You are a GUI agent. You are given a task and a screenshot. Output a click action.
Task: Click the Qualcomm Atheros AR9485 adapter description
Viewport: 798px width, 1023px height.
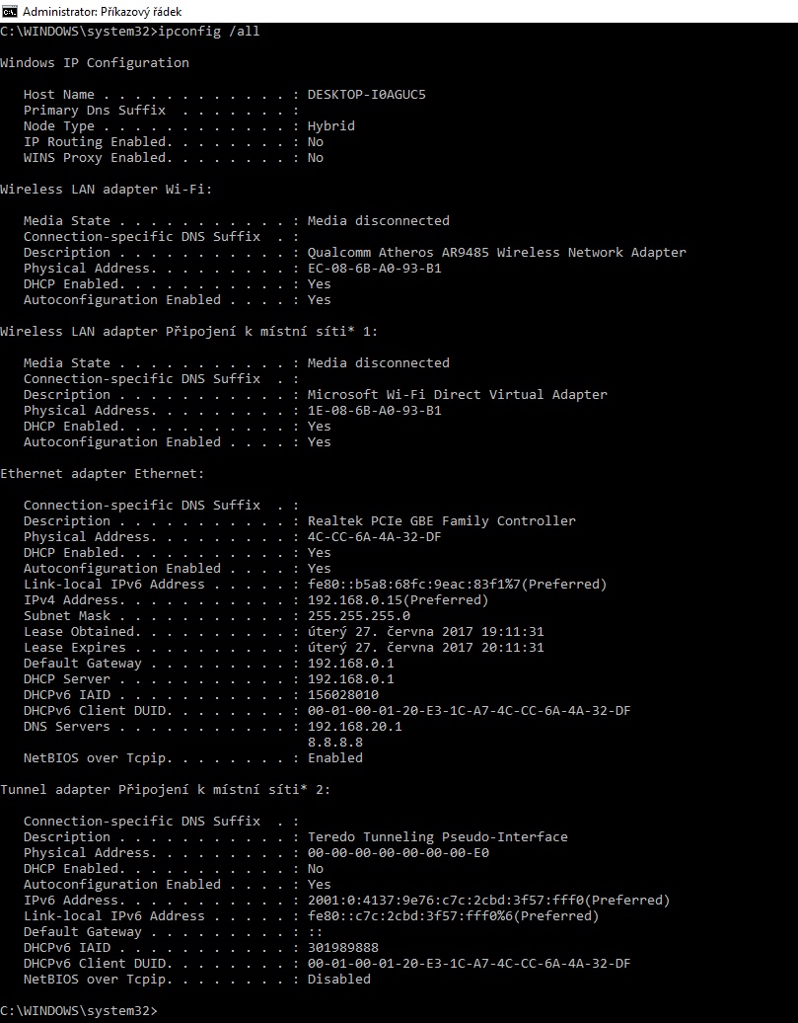(496, 253)
